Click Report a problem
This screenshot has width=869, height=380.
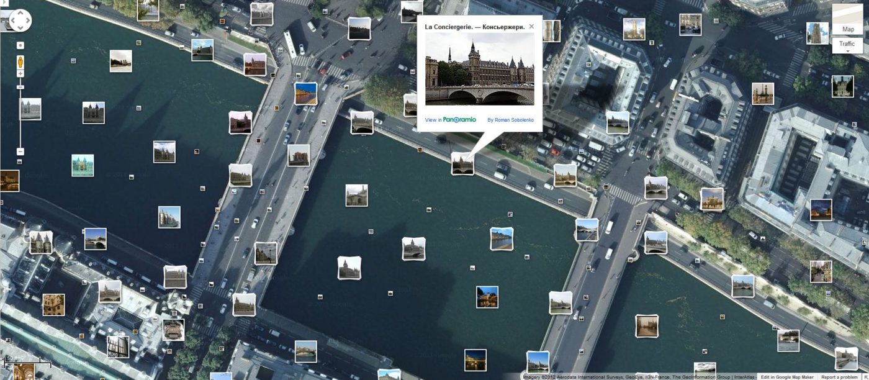tap(839, 377)
